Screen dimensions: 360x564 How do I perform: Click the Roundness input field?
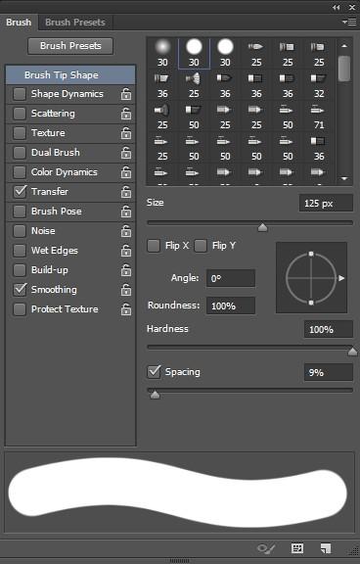click(x=231, y=305)
